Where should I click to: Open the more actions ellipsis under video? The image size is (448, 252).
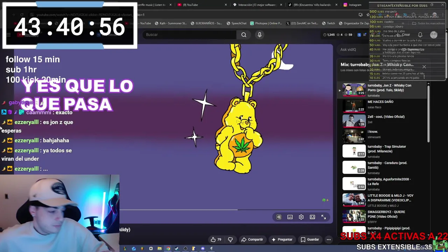pos(328,239)
